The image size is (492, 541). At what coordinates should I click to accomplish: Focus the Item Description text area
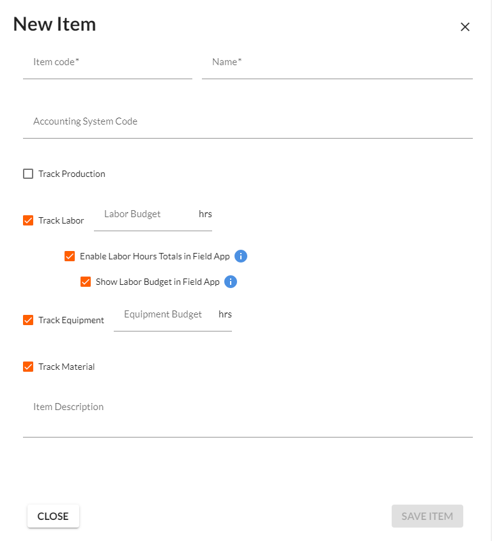point(247,408)
